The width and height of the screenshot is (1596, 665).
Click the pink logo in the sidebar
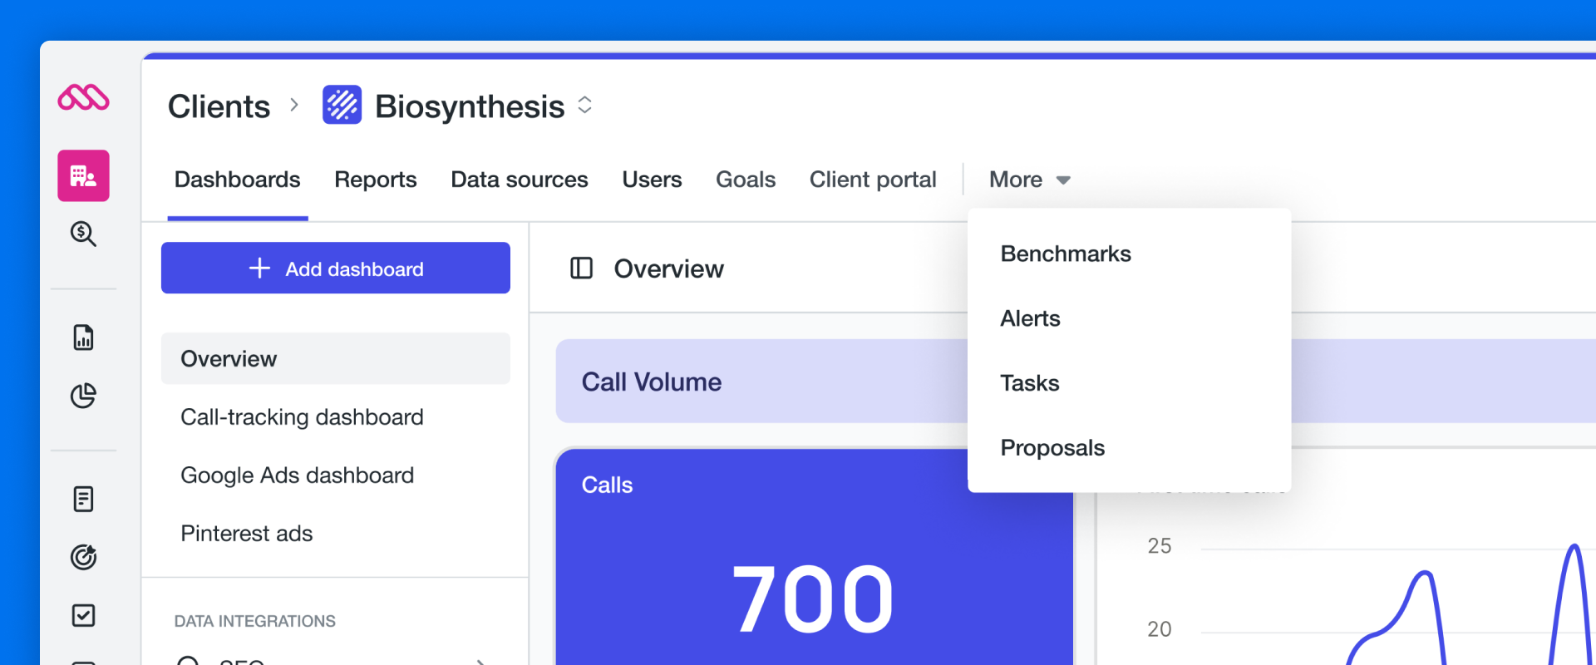pyautogui.click(x=83, y=98)
